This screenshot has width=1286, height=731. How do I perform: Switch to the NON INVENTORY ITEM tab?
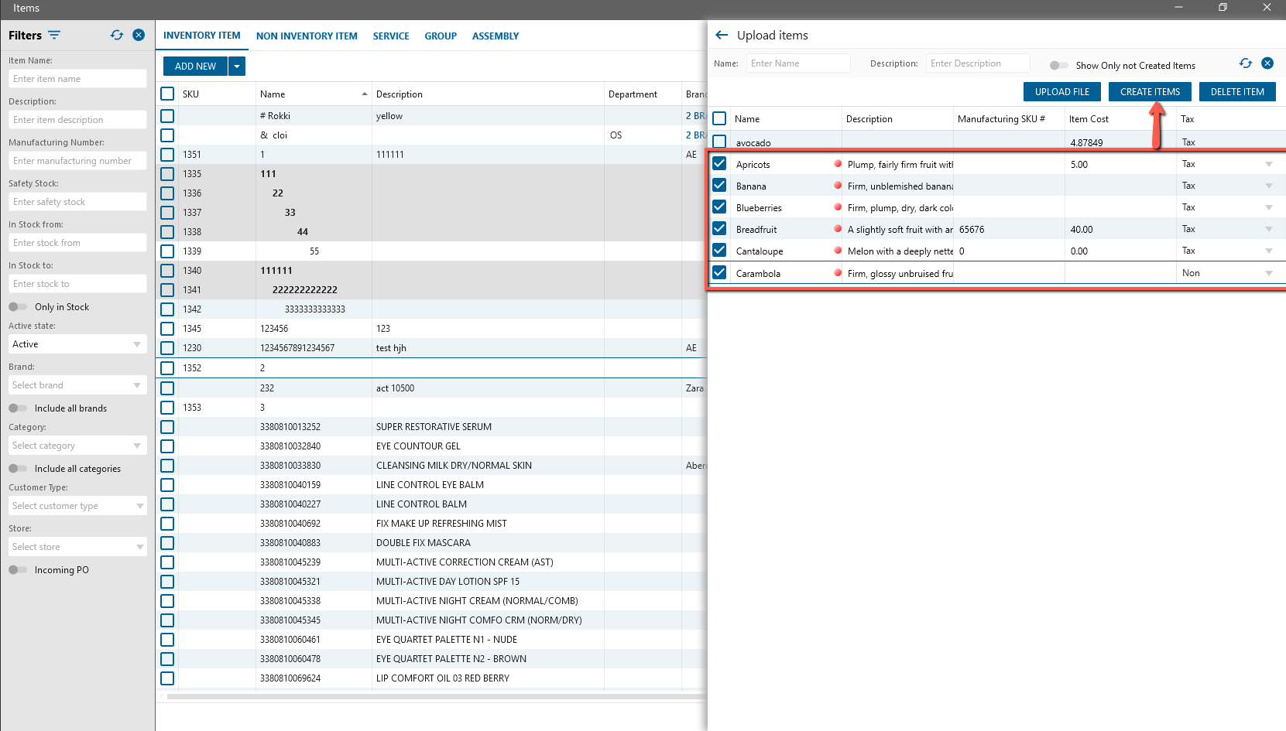pos(307,36)
